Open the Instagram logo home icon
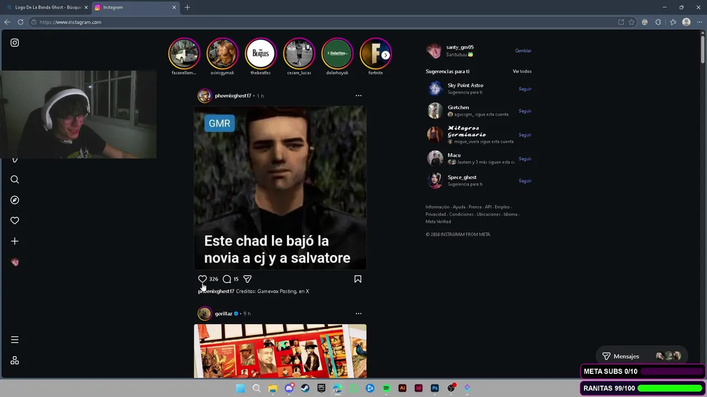 (15, 42)
